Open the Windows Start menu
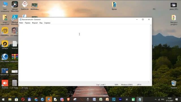The height and width of the screenshot is (102, 181). 3,99
